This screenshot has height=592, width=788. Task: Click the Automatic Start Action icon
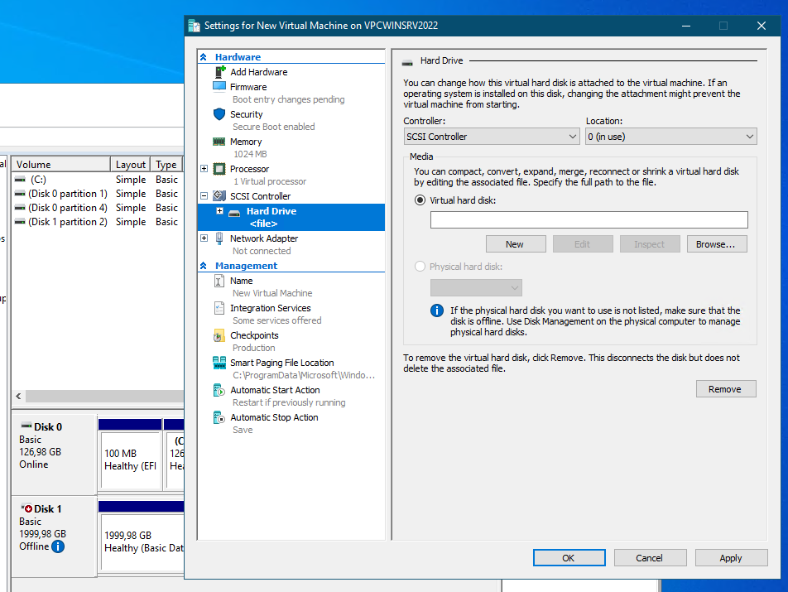tap(219, 390)
